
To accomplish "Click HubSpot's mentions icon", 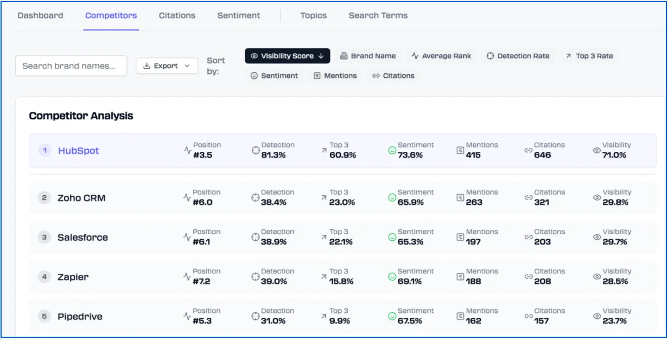I will pyautogui.click(x=461, y=150).
